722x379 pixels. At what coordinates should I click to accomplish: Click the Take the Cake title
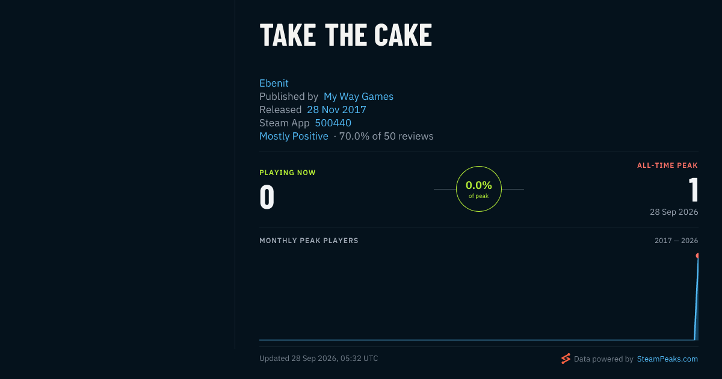point(345,35)
